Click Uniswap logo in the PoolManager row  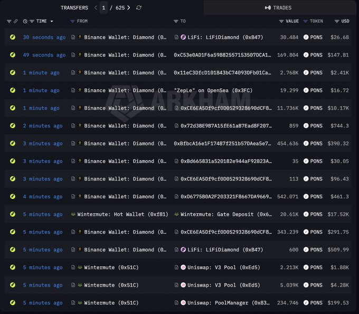183,303
